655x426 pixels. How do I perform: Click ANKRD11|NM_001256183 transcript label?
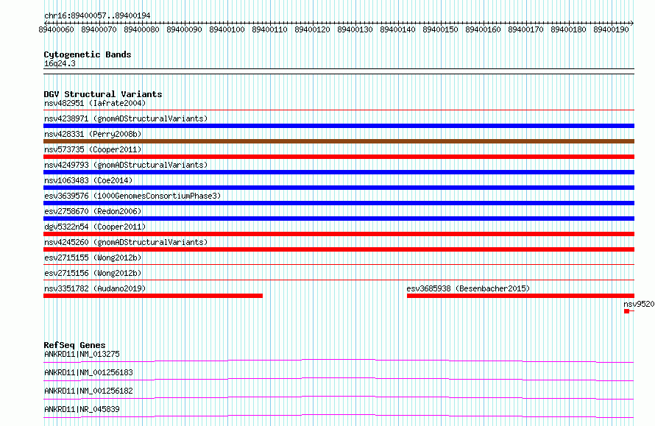pyautogui.click(x=88, y=372)
